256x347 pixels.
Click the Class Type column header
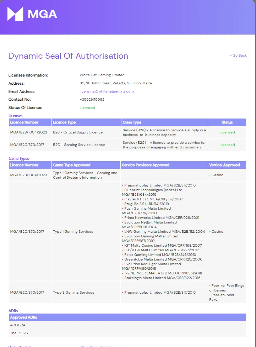click(132, 122)
